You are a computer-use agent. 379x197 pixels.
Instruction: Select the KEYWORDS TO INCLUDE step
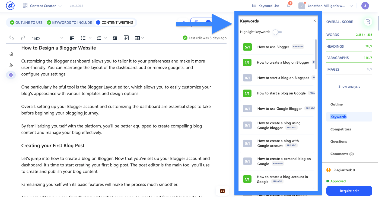[x=69, y=22]
